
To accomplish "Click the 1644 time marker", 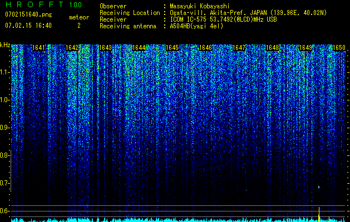I will pyautogui.click(x=139, y=48).
